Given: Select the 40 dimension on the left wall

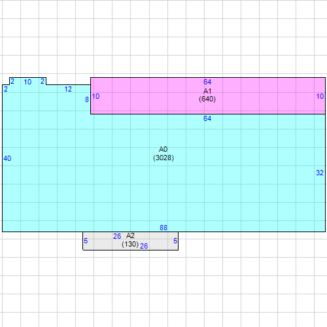Looking at the screenshot, I should coord(7,158).
